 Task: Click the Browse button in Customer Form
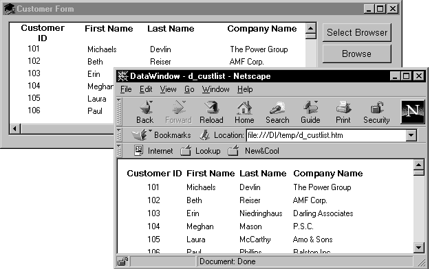(x=357, y=54)
